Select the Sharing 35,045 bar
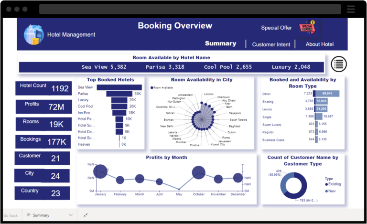Image resolution: width=367 pixels, height=224 pixels. tap(321, 101)
